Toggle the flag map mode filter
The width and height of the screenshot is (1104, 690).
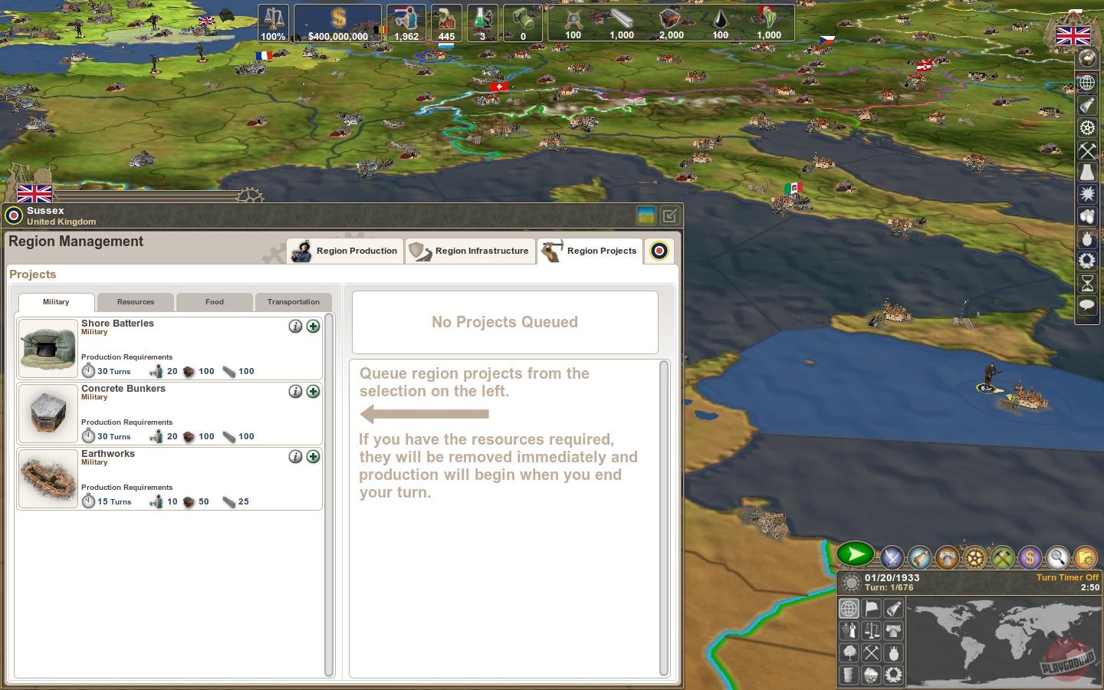(x=871, y=609)
